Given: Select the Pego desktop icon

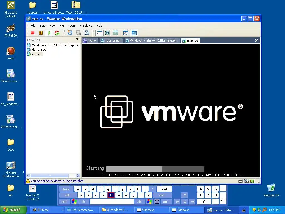Looking at the screenshot, I should pyautogui.click(x=11, y=53).
